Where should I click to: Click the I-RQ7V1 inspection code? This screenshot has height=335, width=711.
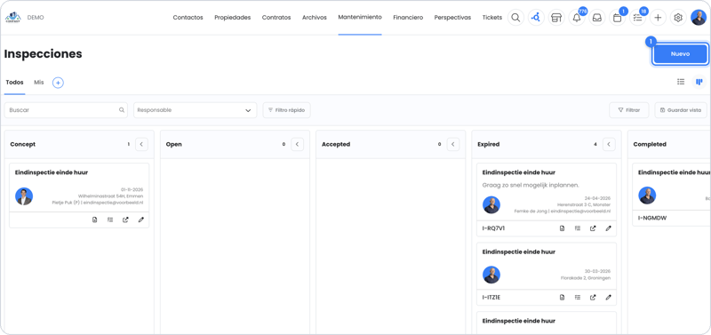click(493, 228)
